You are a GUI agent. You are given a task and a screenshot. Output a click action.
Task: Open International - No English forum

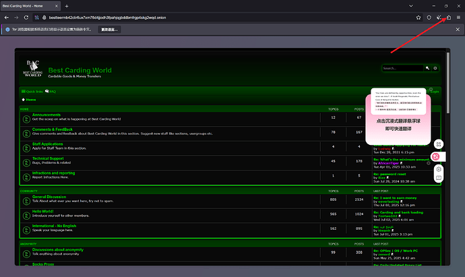click(54, 226)
